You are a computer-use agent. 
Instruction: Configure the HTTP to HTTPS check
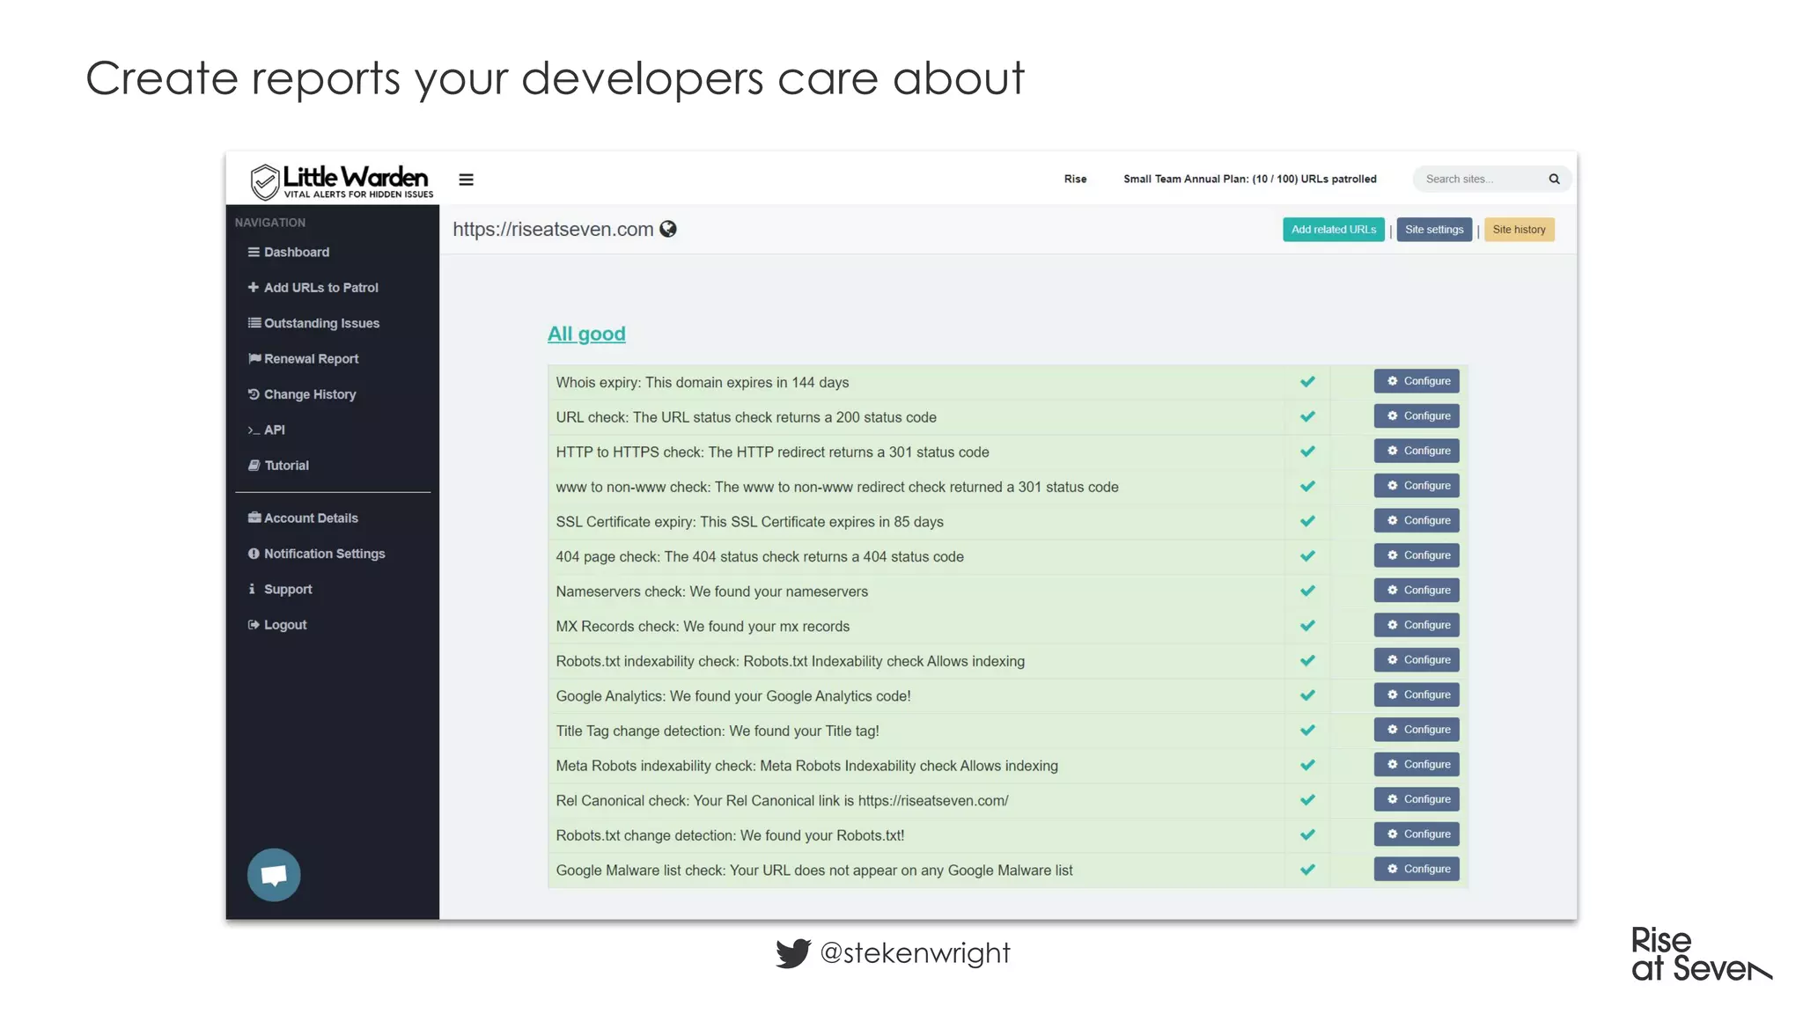coord(1417,451)
